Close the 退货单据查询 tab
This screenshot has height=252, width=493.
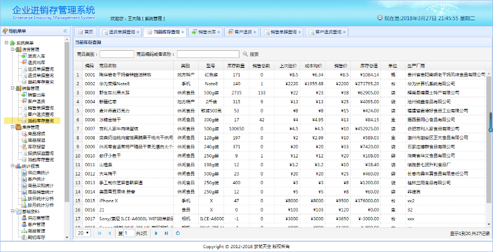click(x=137, y=32)
